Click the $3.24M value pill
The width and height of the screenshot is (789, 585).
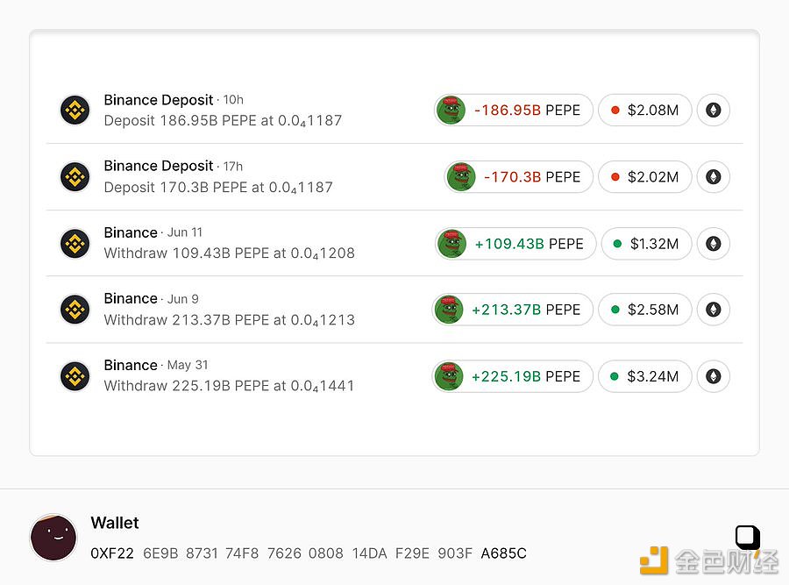[645, 376]
